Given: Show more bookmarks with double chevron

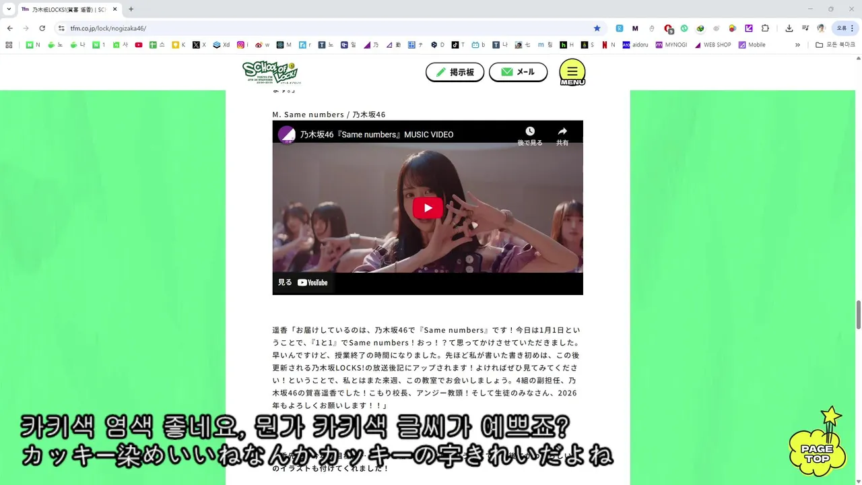Looking at the screenshot, I should click(797, 45).
